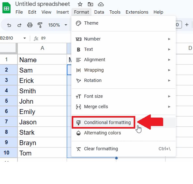Select the cell containing Sam
The width and height of the screenshot is (193, 184).
(x=42, y=70)
